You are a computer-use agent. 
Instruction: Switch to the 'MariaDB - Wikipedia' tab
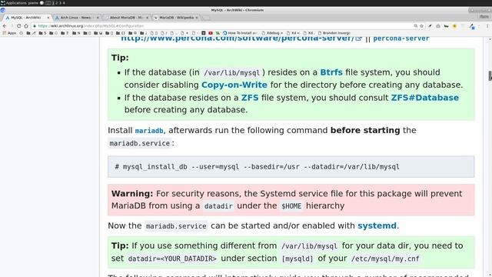[176, 18]
